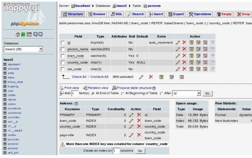Open the Operations tab

point(200,14)
